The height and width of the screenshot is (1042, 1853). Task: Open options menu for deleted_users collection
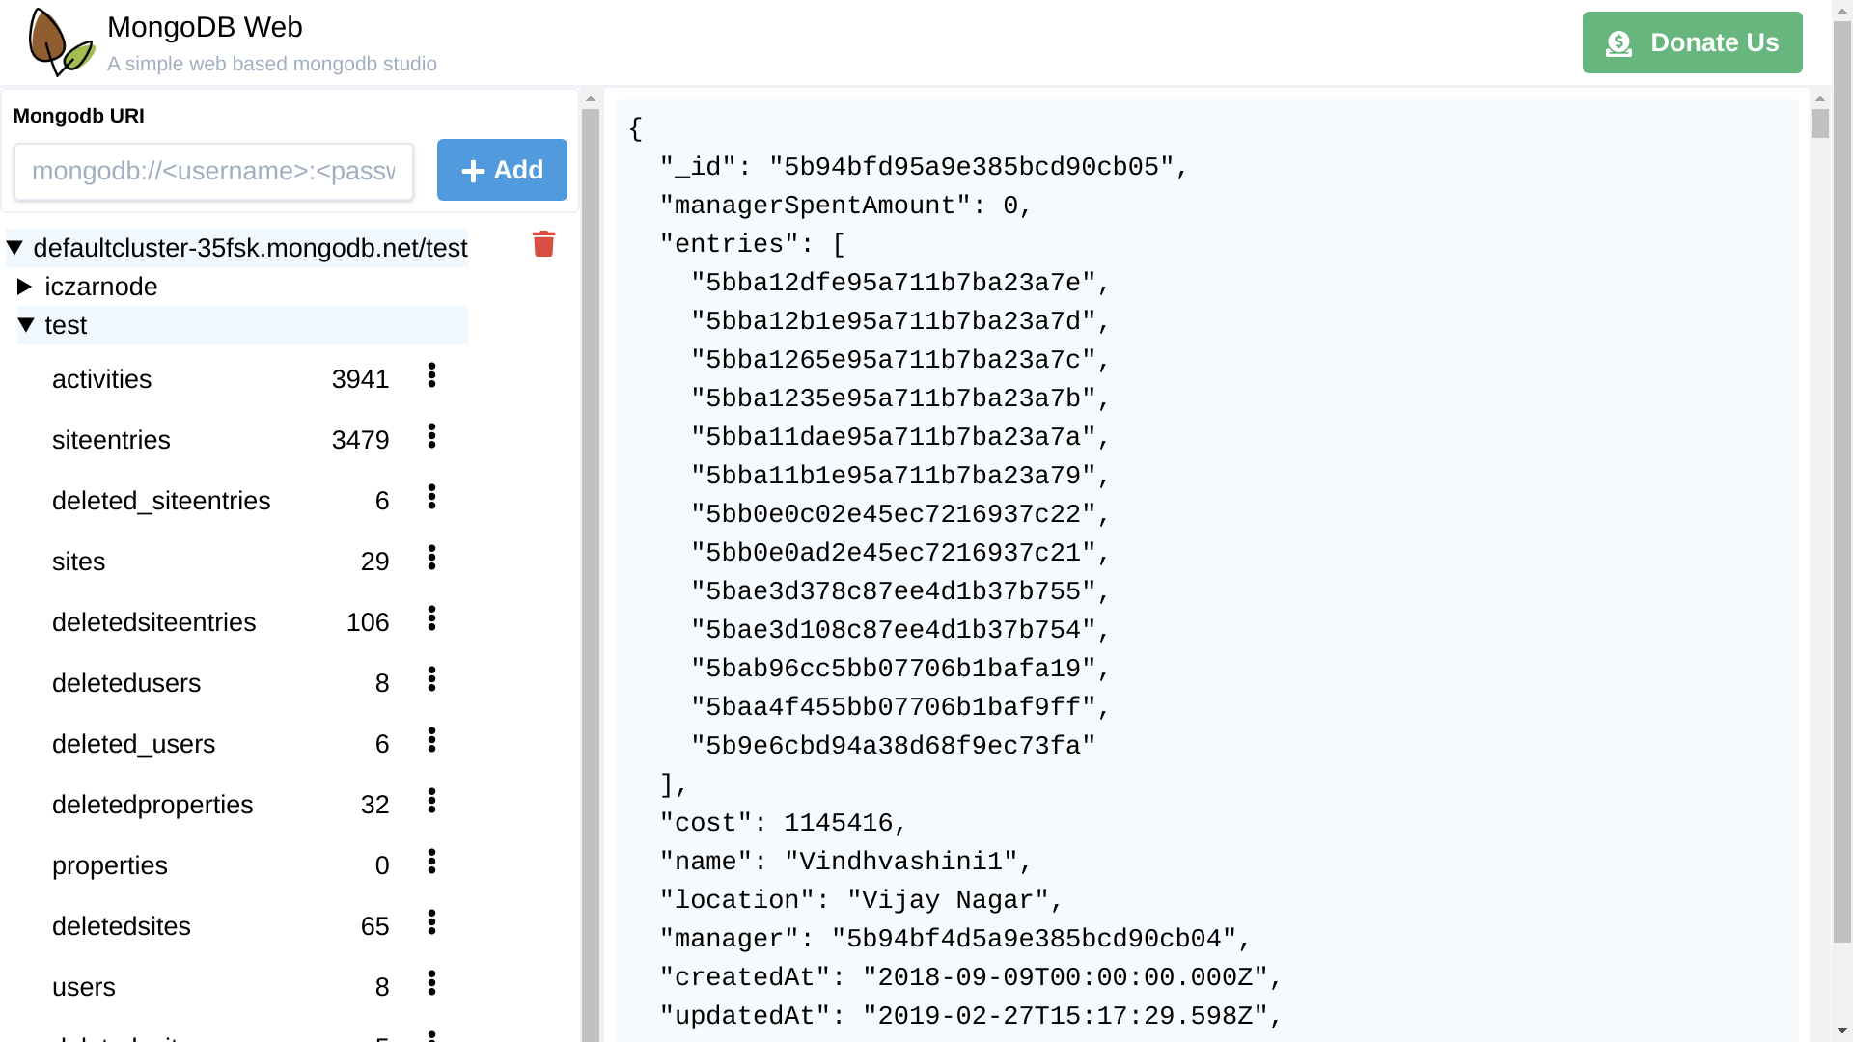pos(431,740)
